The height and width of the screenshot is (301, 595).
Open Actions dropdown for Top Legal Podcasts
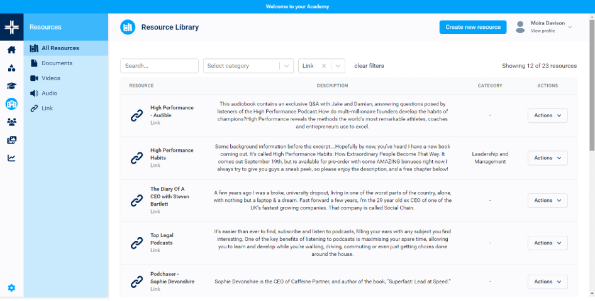(547, 243)
